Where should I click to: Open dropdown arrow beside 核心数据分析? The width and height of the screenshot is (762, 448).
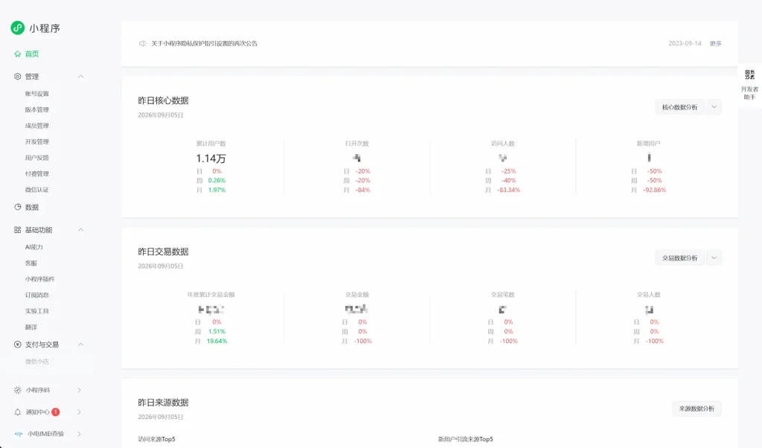(714, 107)
